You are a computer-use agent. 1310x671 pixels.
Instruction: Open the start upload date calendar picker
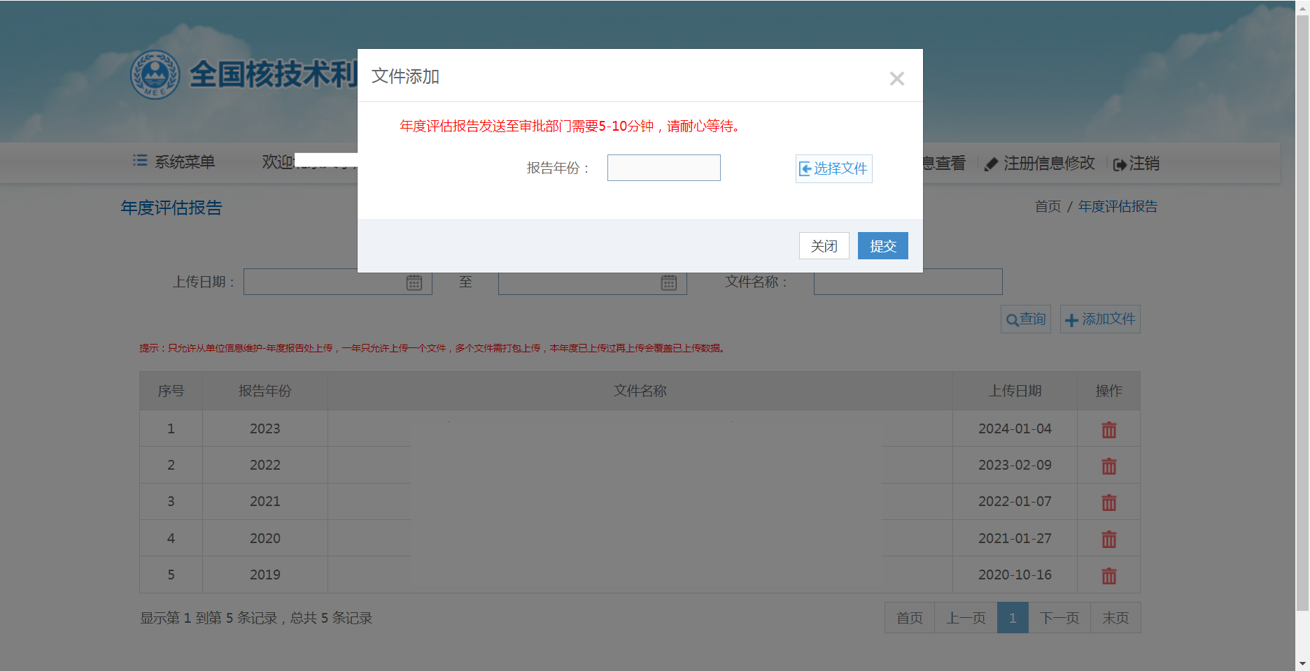(414, 282)
